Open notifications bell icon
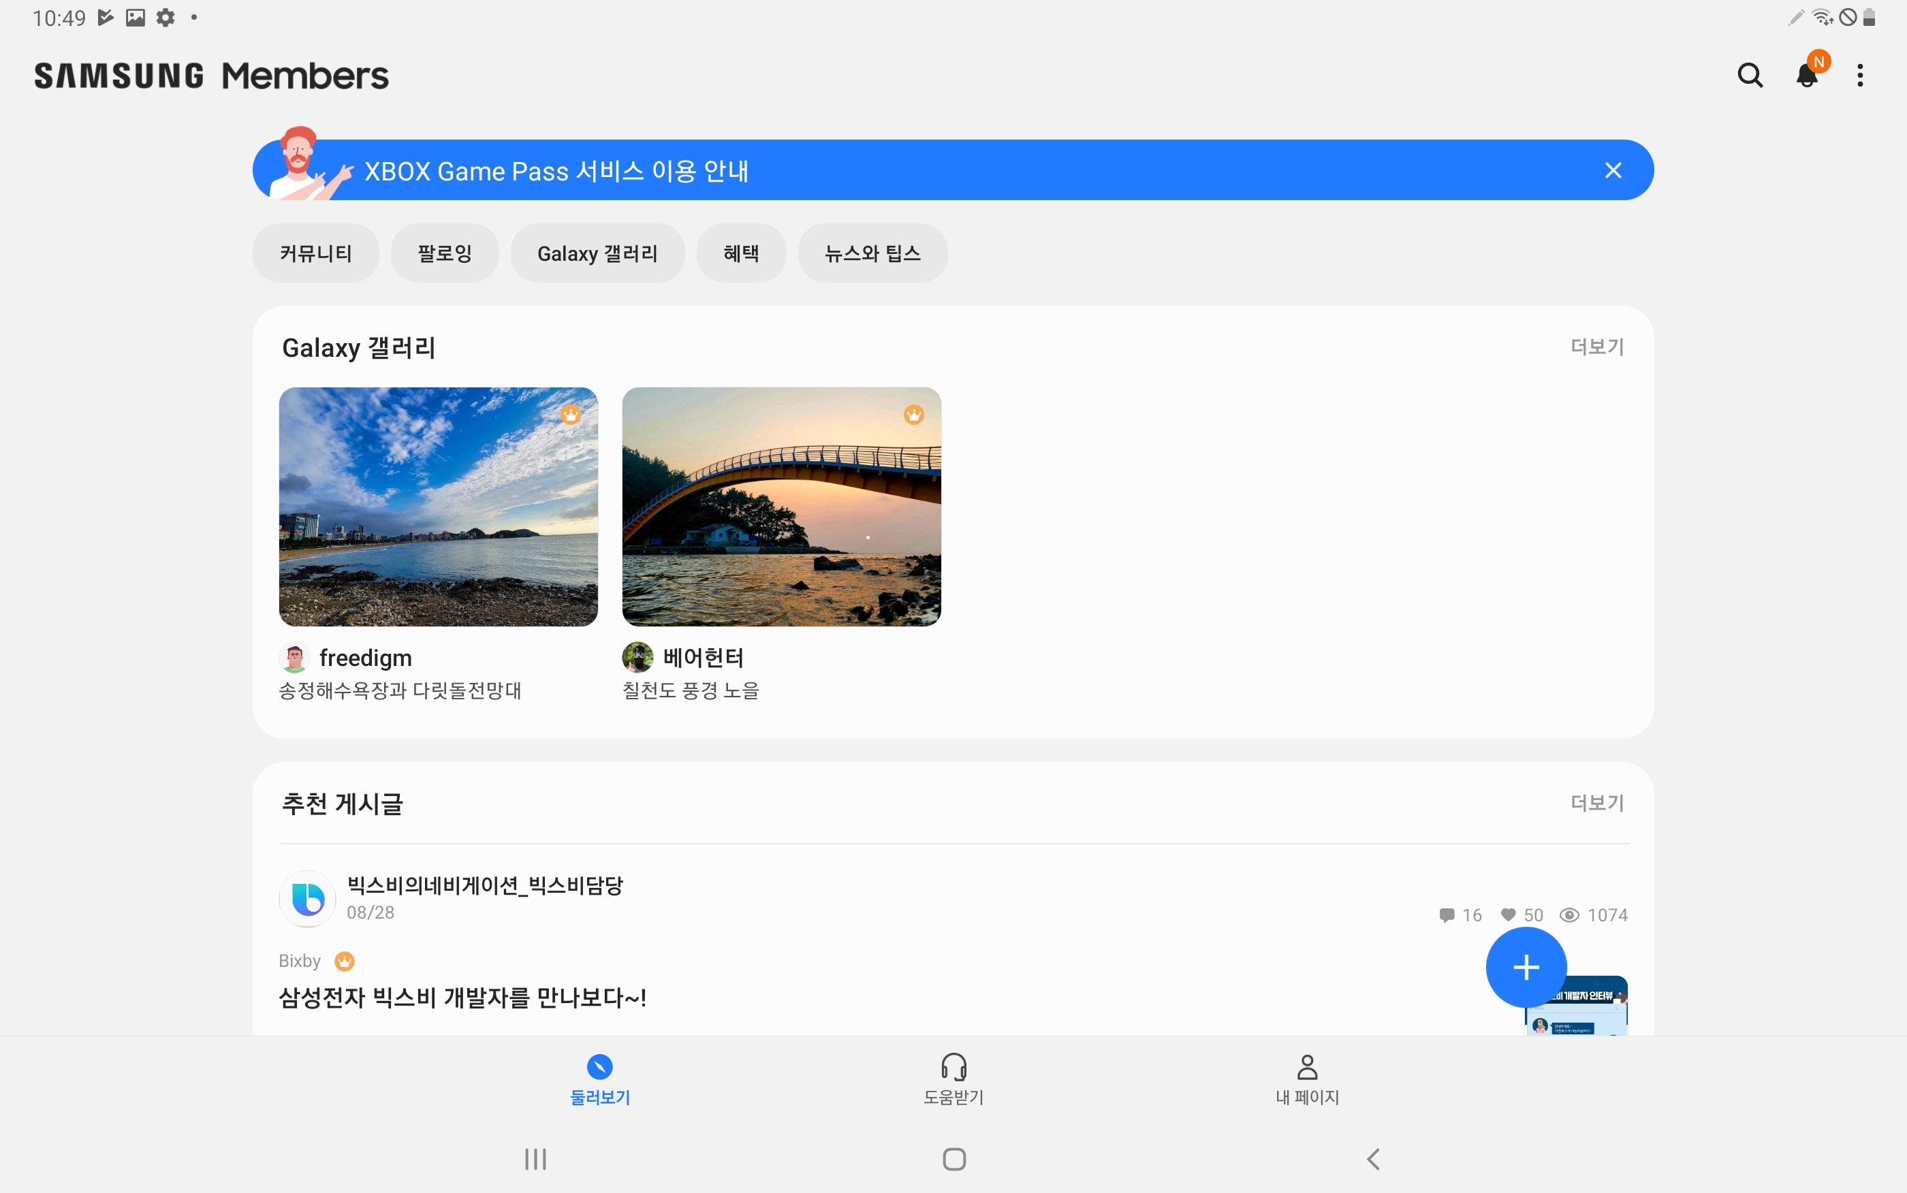The width and height of the screenshot is (1907, 1193). pyautogui.click(x=1807, y=76)
